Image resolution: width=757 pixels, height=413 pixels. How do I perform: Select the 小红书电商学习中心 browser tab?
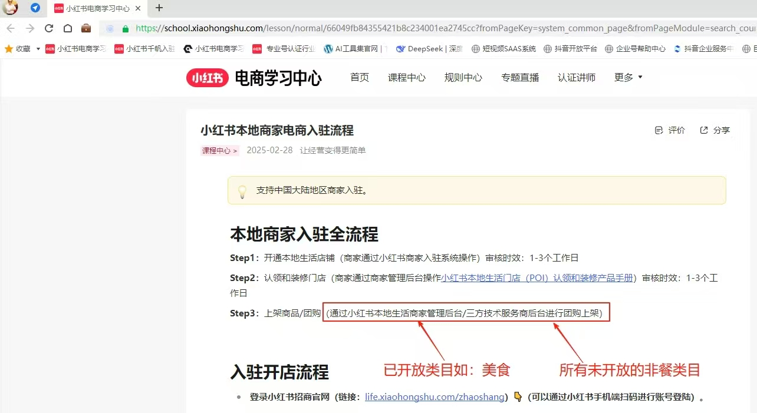click(x=97, y=8)
